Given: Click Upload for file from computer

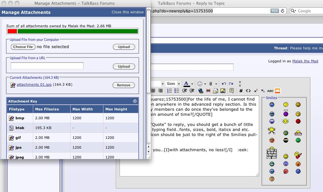Looking at the screenshot, I should (124, 47).
